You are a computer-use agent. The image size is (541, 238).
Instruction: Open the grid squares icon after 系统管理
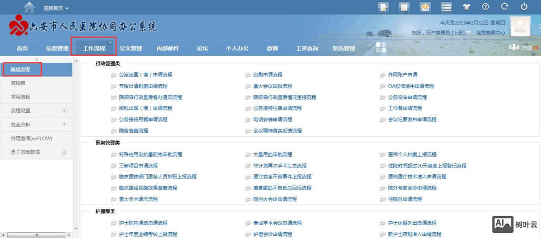click(381, 48)
